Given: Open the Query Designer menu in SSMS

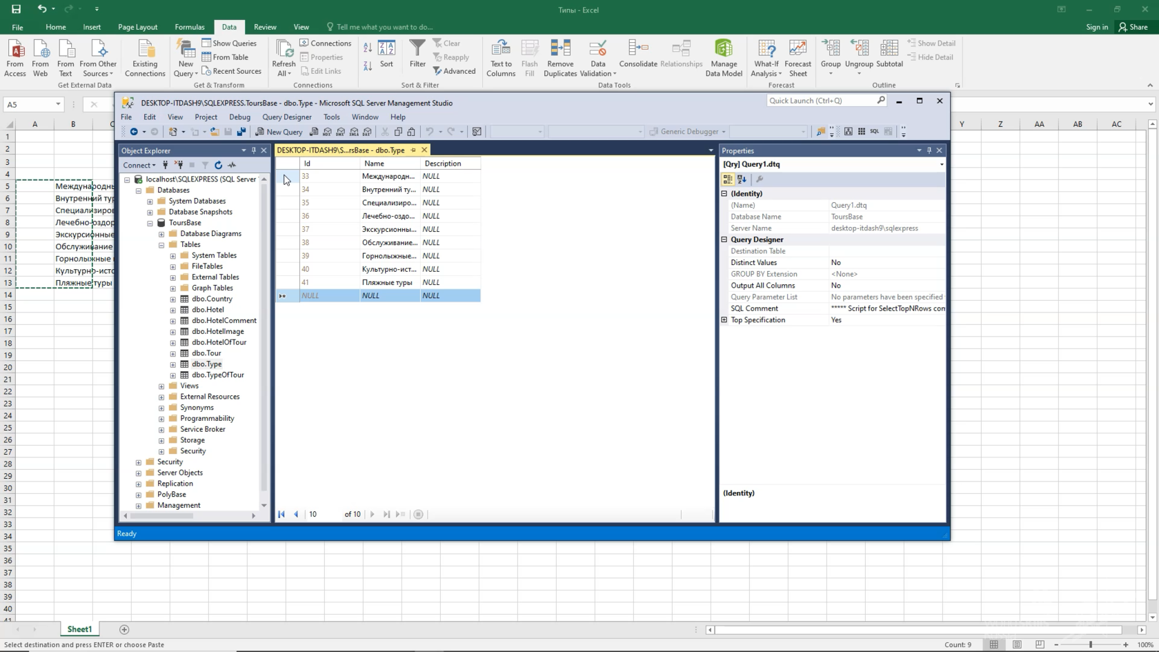Looking at the screenshot, I should point(287,117).
